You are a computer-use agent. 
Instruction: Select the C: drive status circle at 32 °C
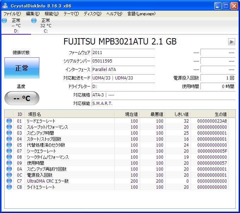click(34, 20)
